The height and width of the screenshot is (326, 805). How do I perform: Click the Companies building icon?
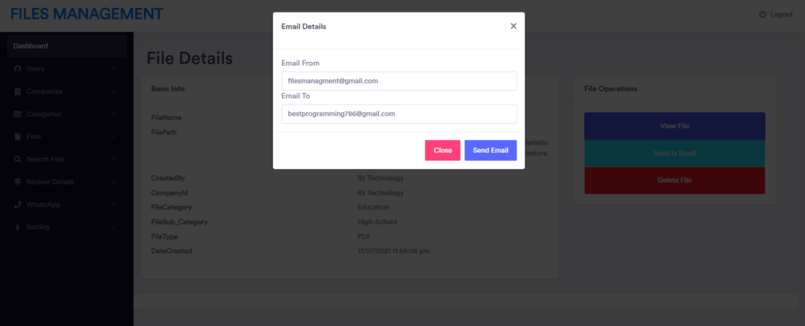tap(17, 91)
